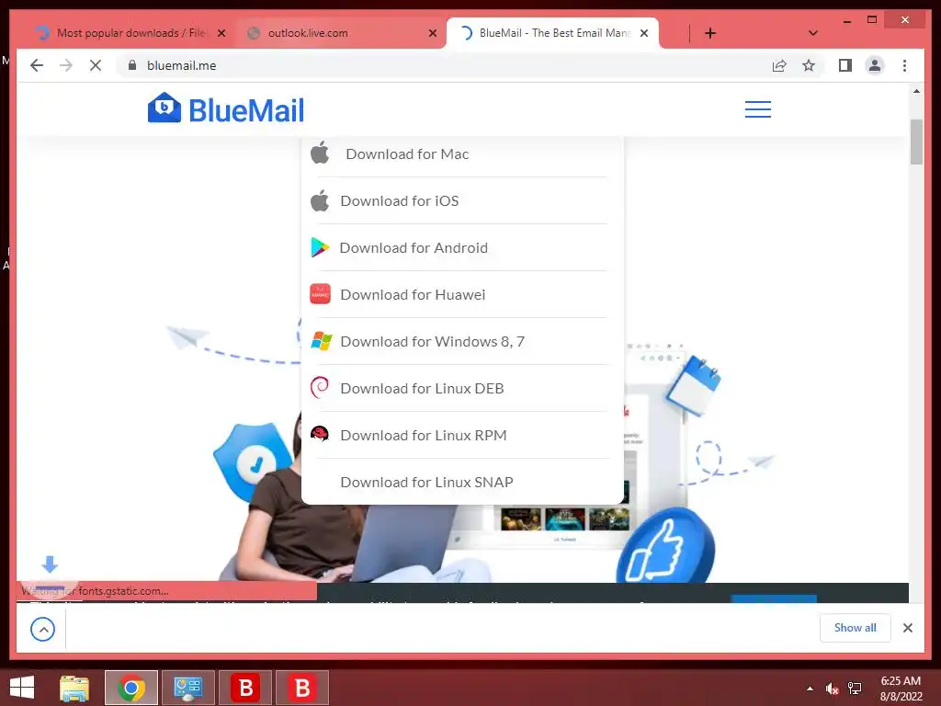Share this page from address bar
941x706 pixels.
click(x=779, y=65)
